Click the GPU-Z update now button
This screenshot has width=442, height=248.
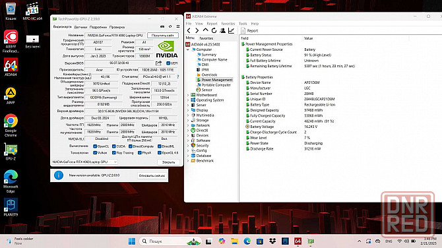(152, 175)
